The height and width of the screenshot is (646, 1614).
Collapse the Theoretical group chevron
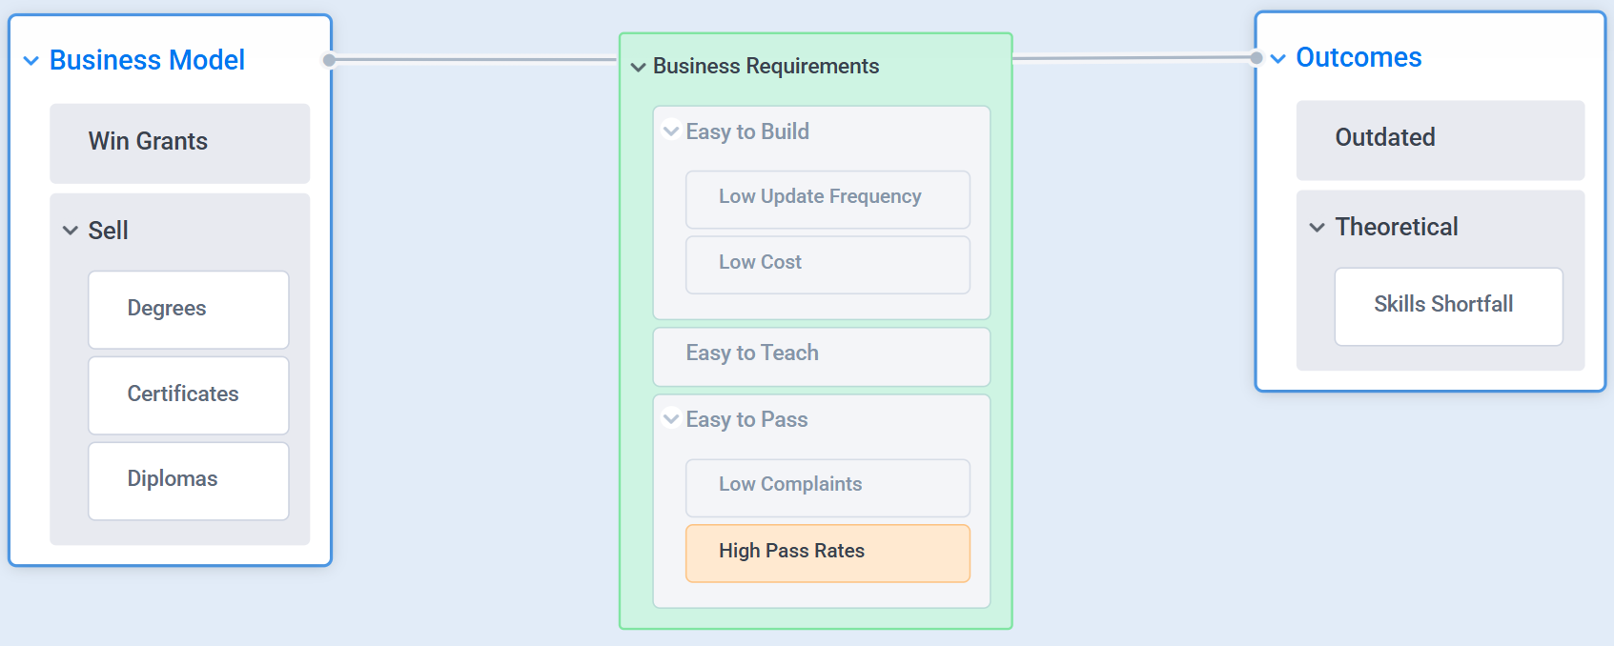[x=1317, y=228]
